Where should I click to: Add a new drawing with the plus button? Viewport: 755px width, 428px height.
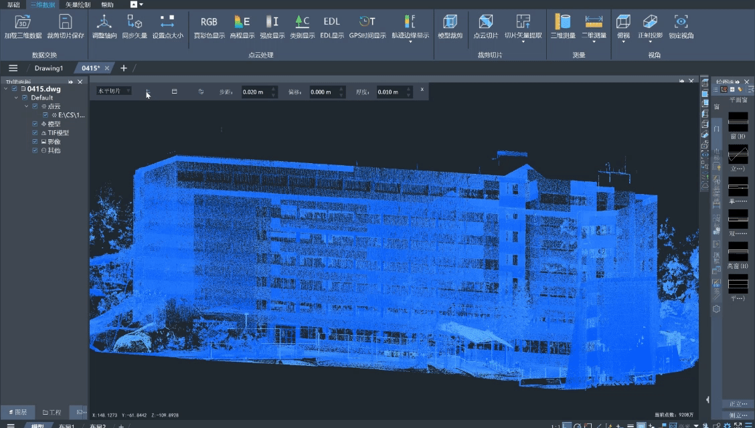pos(124,68)
